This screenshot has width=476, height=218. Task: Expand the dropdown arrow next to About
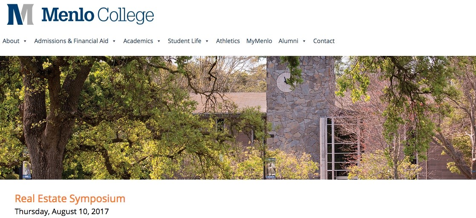[x=25, y=41]
